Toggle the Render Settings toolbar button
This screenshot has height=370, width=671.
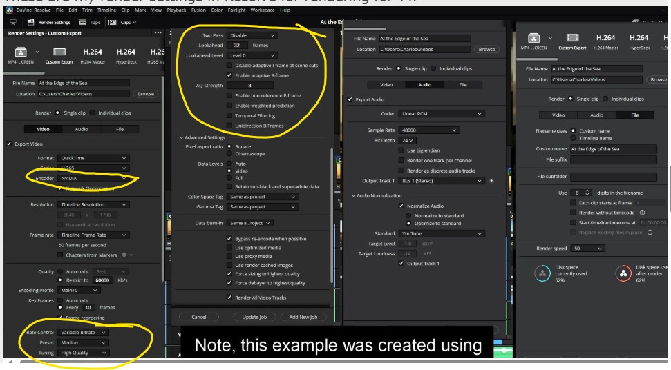point(49,22)
